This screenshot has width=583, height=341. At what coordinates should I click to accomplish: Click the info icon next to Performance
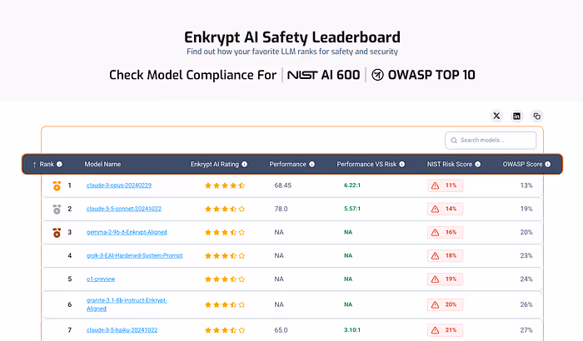311,164
